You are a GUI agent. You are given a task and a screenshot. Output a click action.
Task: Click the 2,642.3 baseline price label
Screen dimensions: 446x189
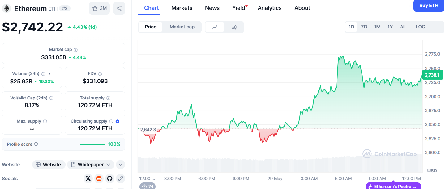(x=148, y=130)
